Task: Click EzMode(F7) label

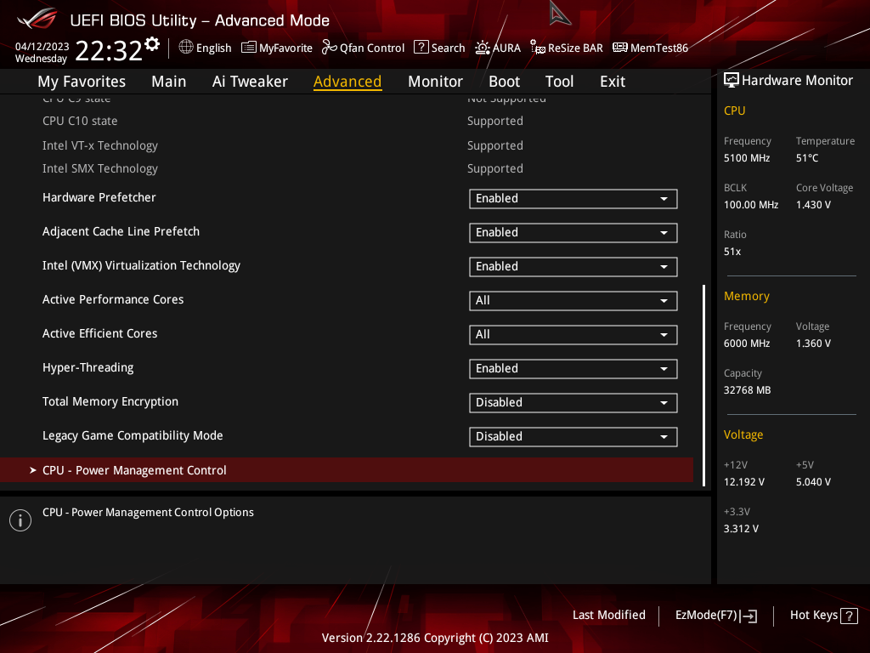Action: click(x=706, y=616)
